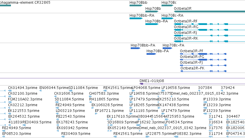Select the Hsp70Bc-PA protein feature
This screenshot has width=245, height=138.
click(x=167, y=48)
